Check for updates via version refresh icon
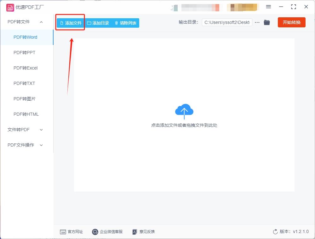The height and width of the screenshot is (239, 315). (275, 232)
